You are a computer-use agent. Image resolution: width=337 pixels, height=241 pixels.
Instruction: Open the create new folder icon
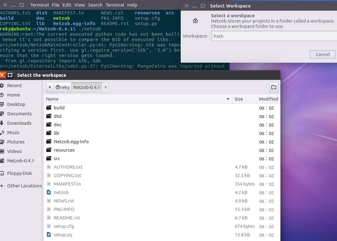274,87
